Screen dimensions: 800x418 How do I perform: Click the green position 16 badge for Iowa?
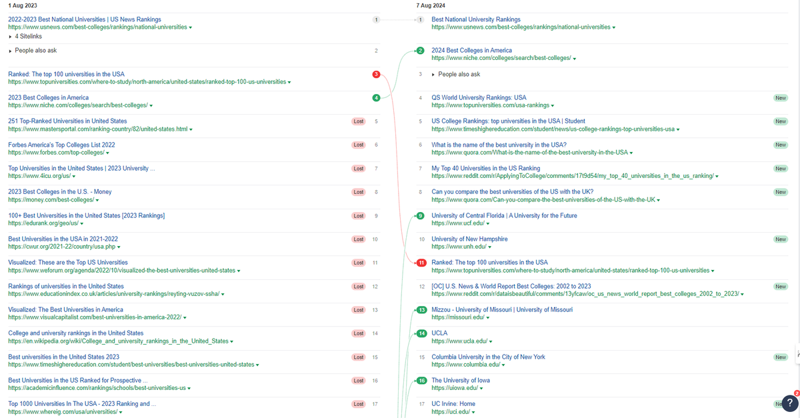click(x=421, y=381)
